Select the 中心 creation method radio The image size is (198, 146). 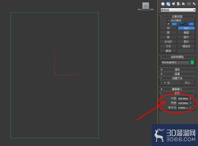pos(182,83)
